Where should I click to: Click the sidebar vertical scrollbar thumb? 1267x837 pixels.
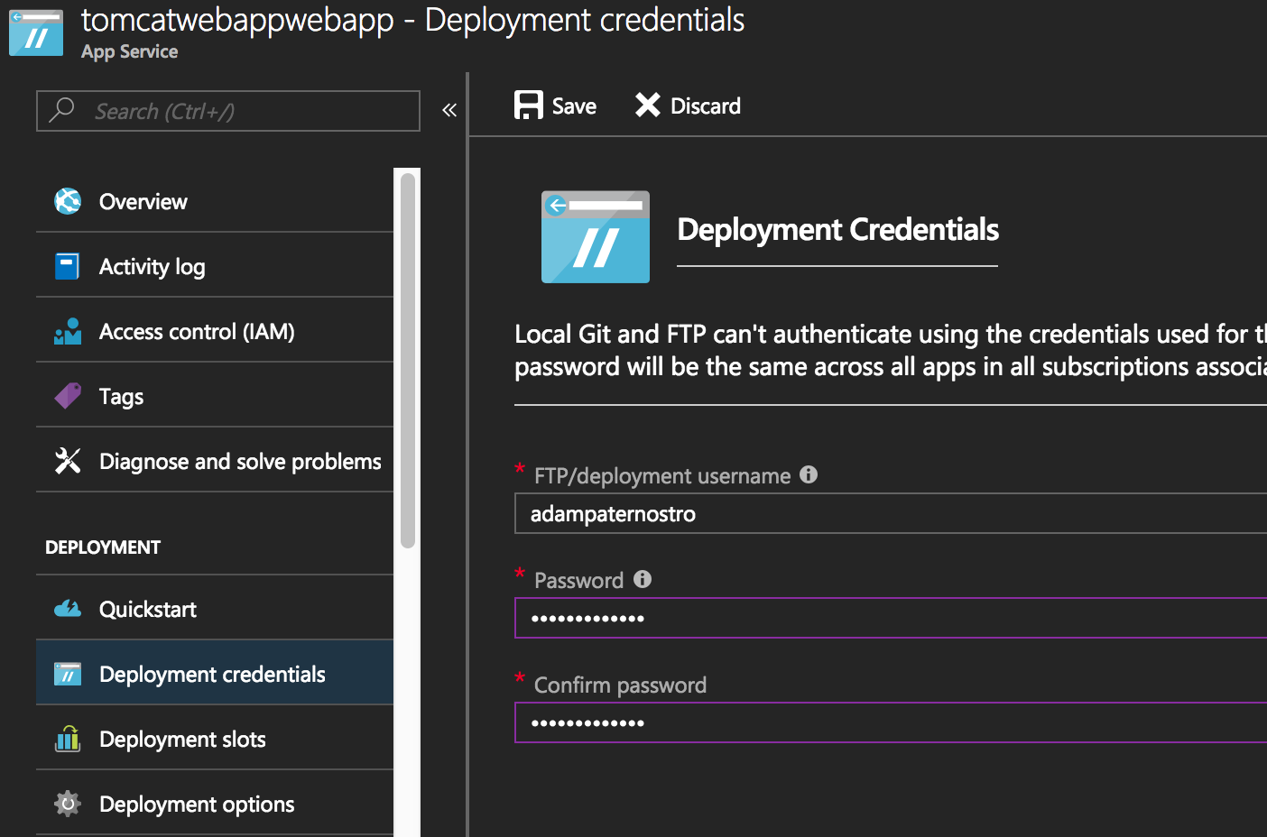[408, 361]
